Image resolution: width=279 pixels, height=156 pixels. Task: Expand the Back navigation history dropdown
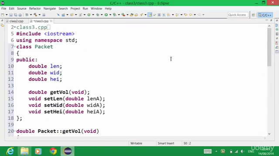tap(195, 15)
